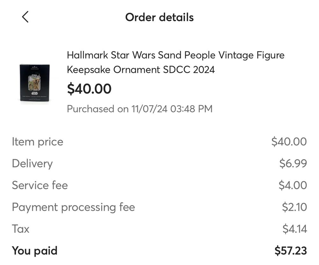Image resolution: width=319 pixels, height=265 pixels.
Task: Select the $4.00 service fee amount
Action: coord(293,185)
